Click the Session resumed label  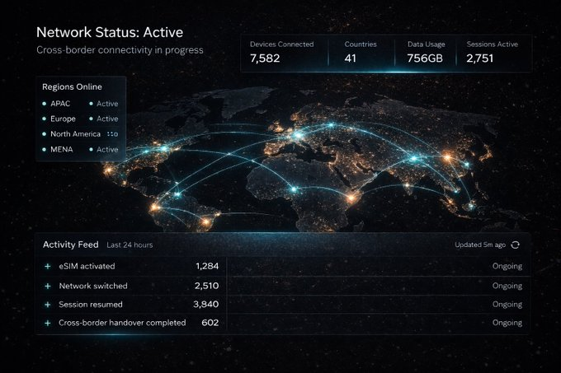(x=91, y=305)
